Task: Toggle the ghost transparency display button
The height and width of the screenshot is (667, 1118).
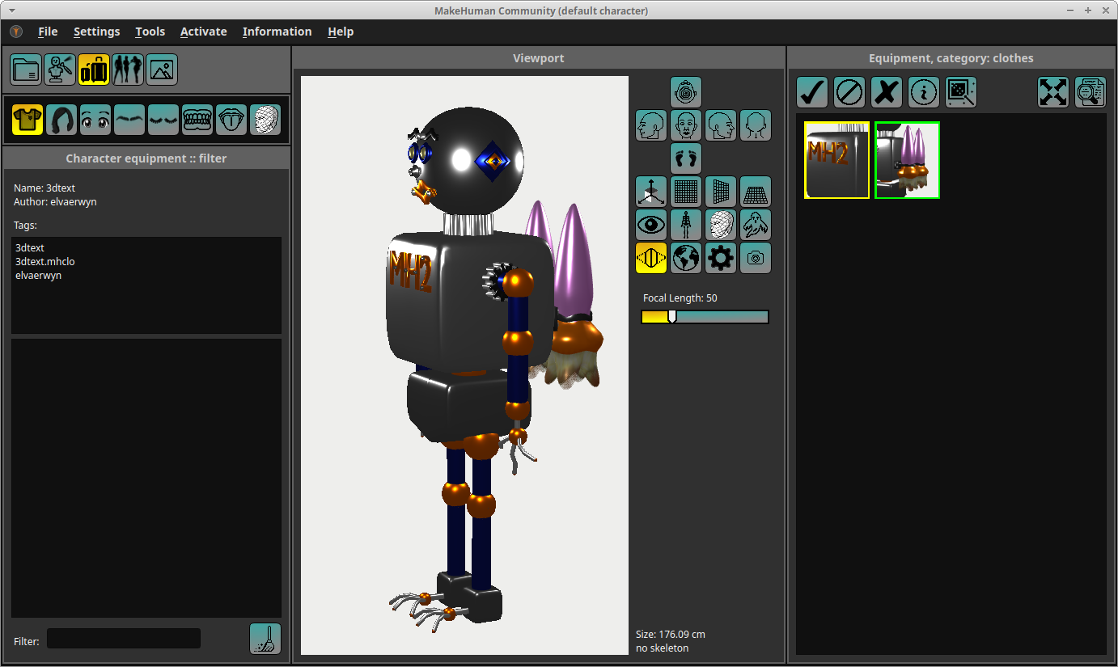Action: (756, 225)
